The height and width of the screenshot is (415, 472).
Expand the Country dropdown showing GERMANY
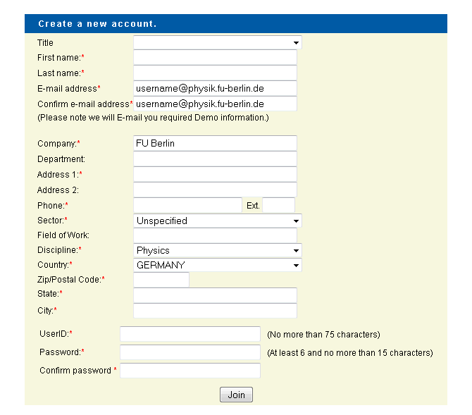click(217, 265)
